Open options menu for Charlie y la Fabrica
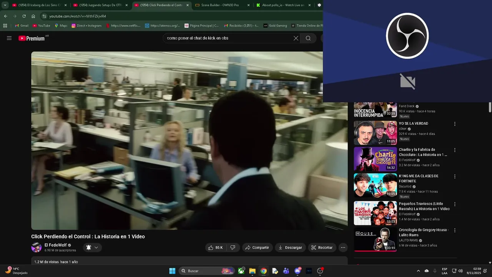This screenshot has height=277, width=492. [x=455, y=150]
